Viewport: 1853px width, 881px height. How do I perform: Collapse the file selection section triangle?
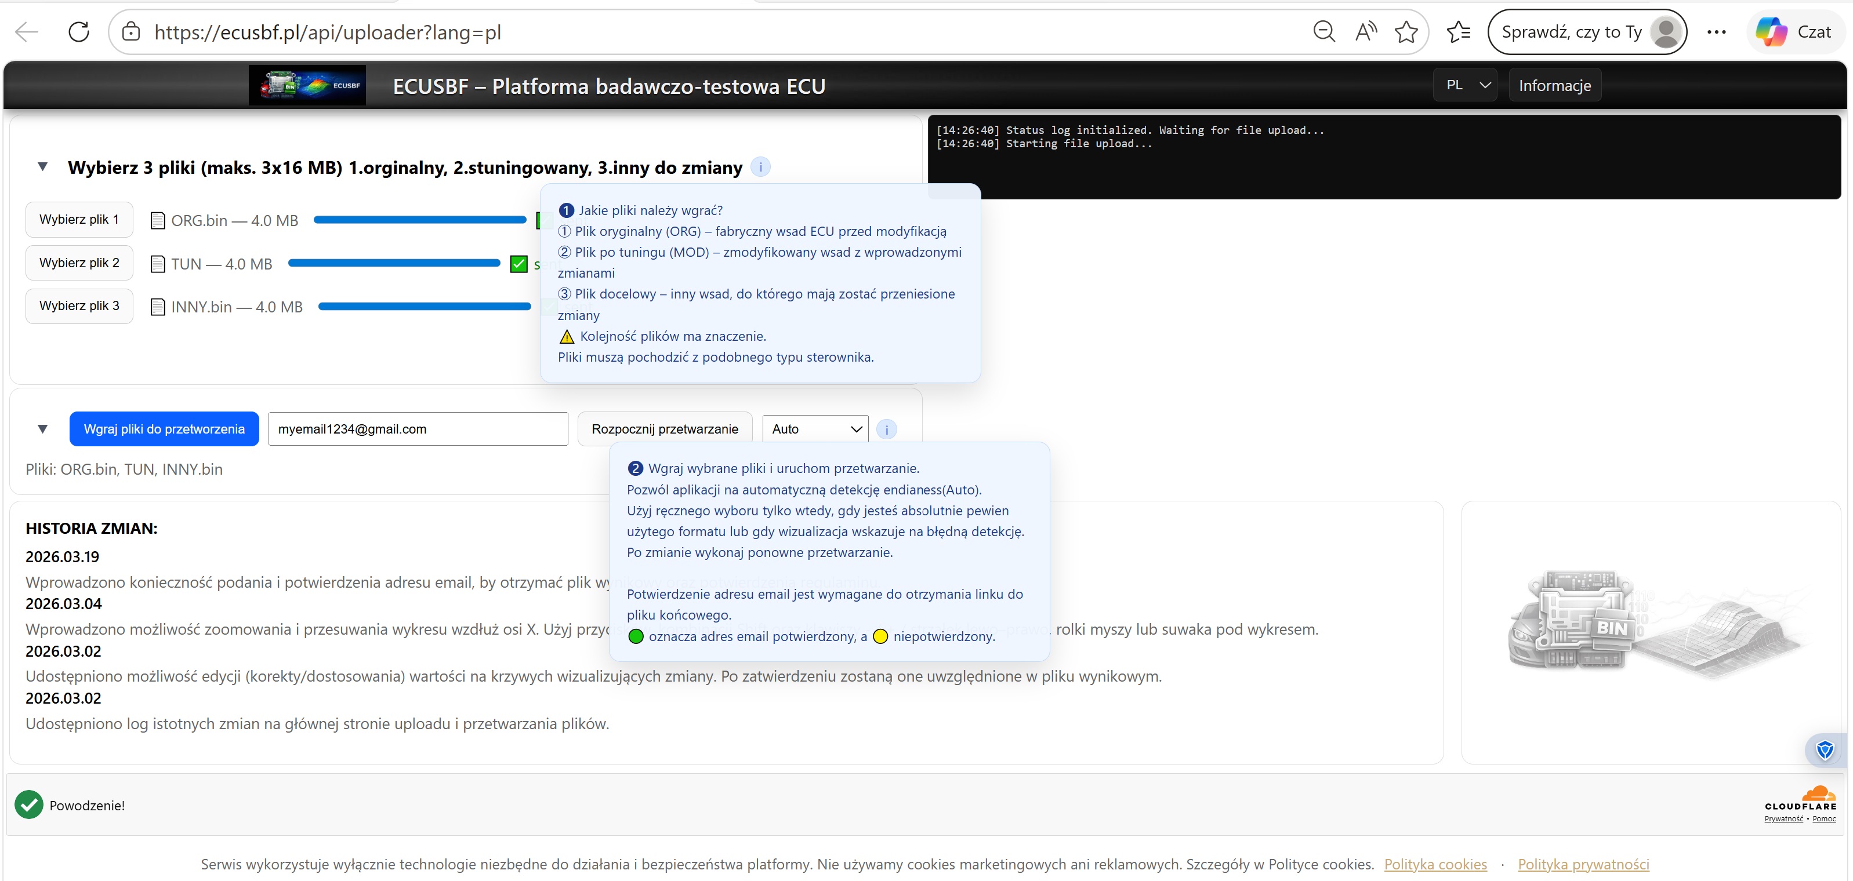click(x=42, y=167)
